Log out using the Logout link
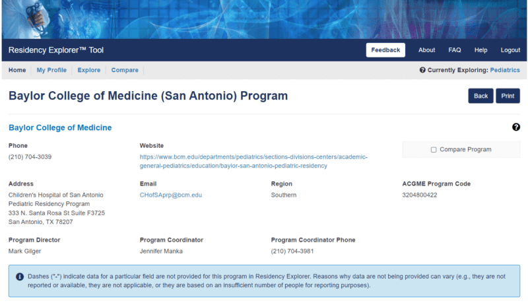This screenshot has width=528, height=305. (510, 50)
